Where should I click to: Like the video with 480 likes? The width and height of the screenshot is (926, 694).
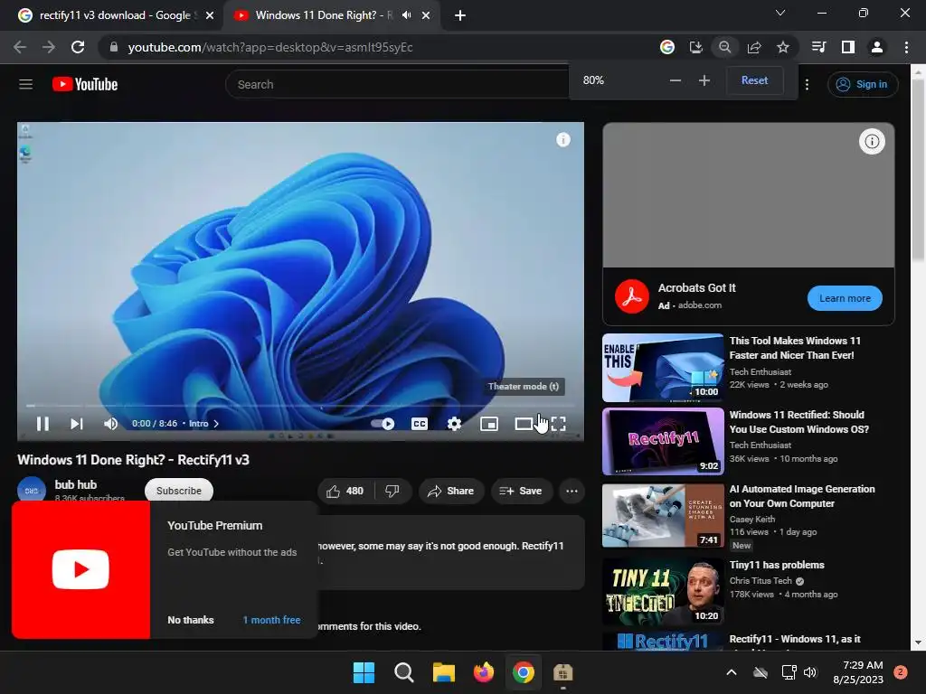[345, 491]
